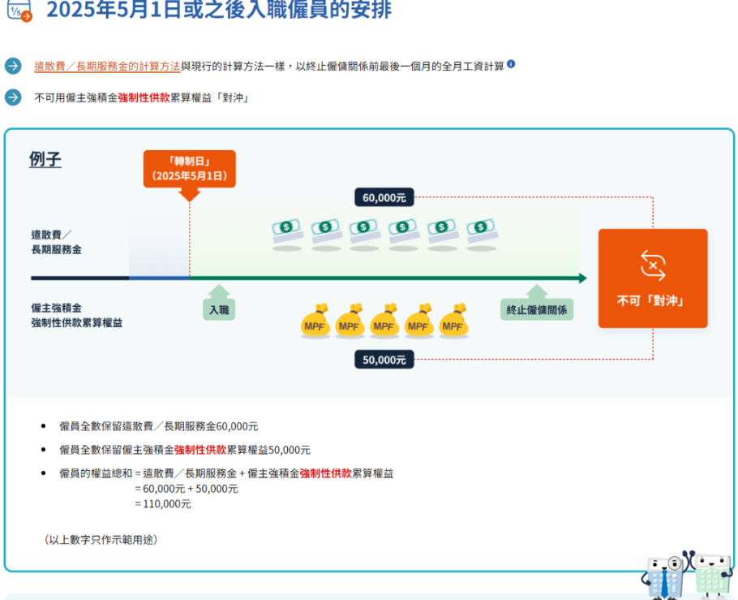This screenshot has width=738, height=600.
Task: Click the orange 不可「對沖」 box
Action: pos(653,278)
